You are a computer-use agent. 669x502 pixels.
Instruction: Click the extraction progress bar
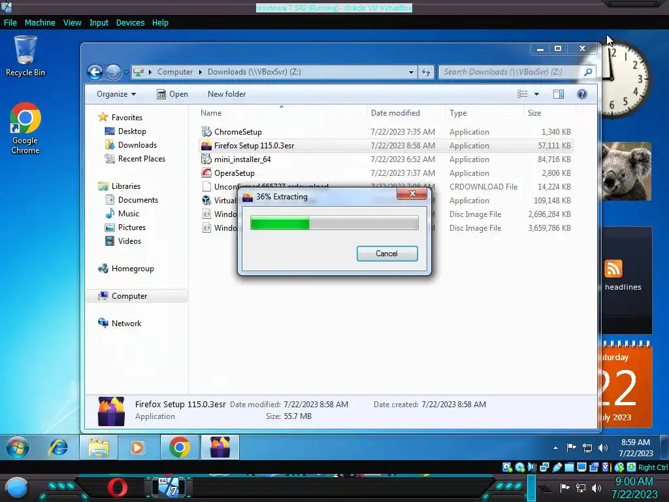point(334,223)
